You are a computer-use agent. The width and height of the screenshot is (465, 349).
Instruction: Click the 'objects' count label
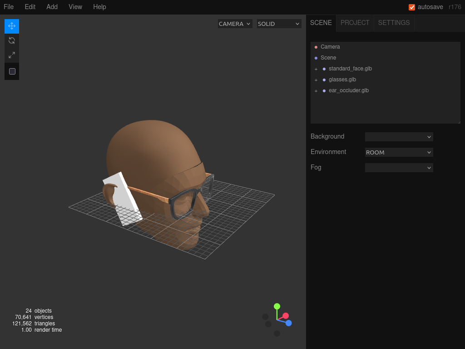pos(43,311)
